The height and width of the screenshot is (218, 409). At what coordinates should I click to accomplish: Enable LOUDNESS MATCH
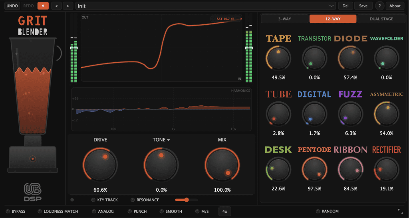pos(58,211)
